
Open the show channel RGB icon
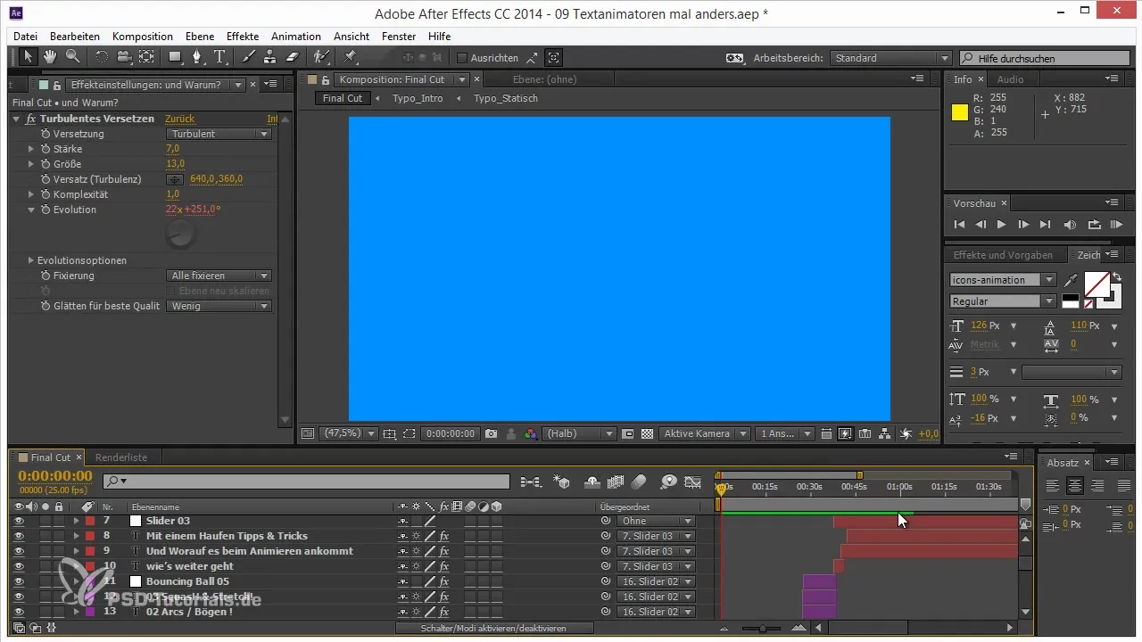pyautogui.click(x=530, y=433)
